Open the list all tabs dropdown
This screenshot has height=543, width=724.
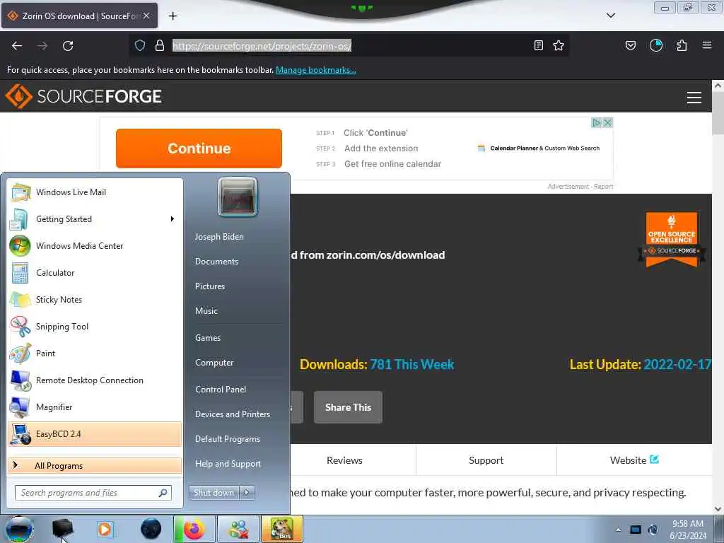611,16
